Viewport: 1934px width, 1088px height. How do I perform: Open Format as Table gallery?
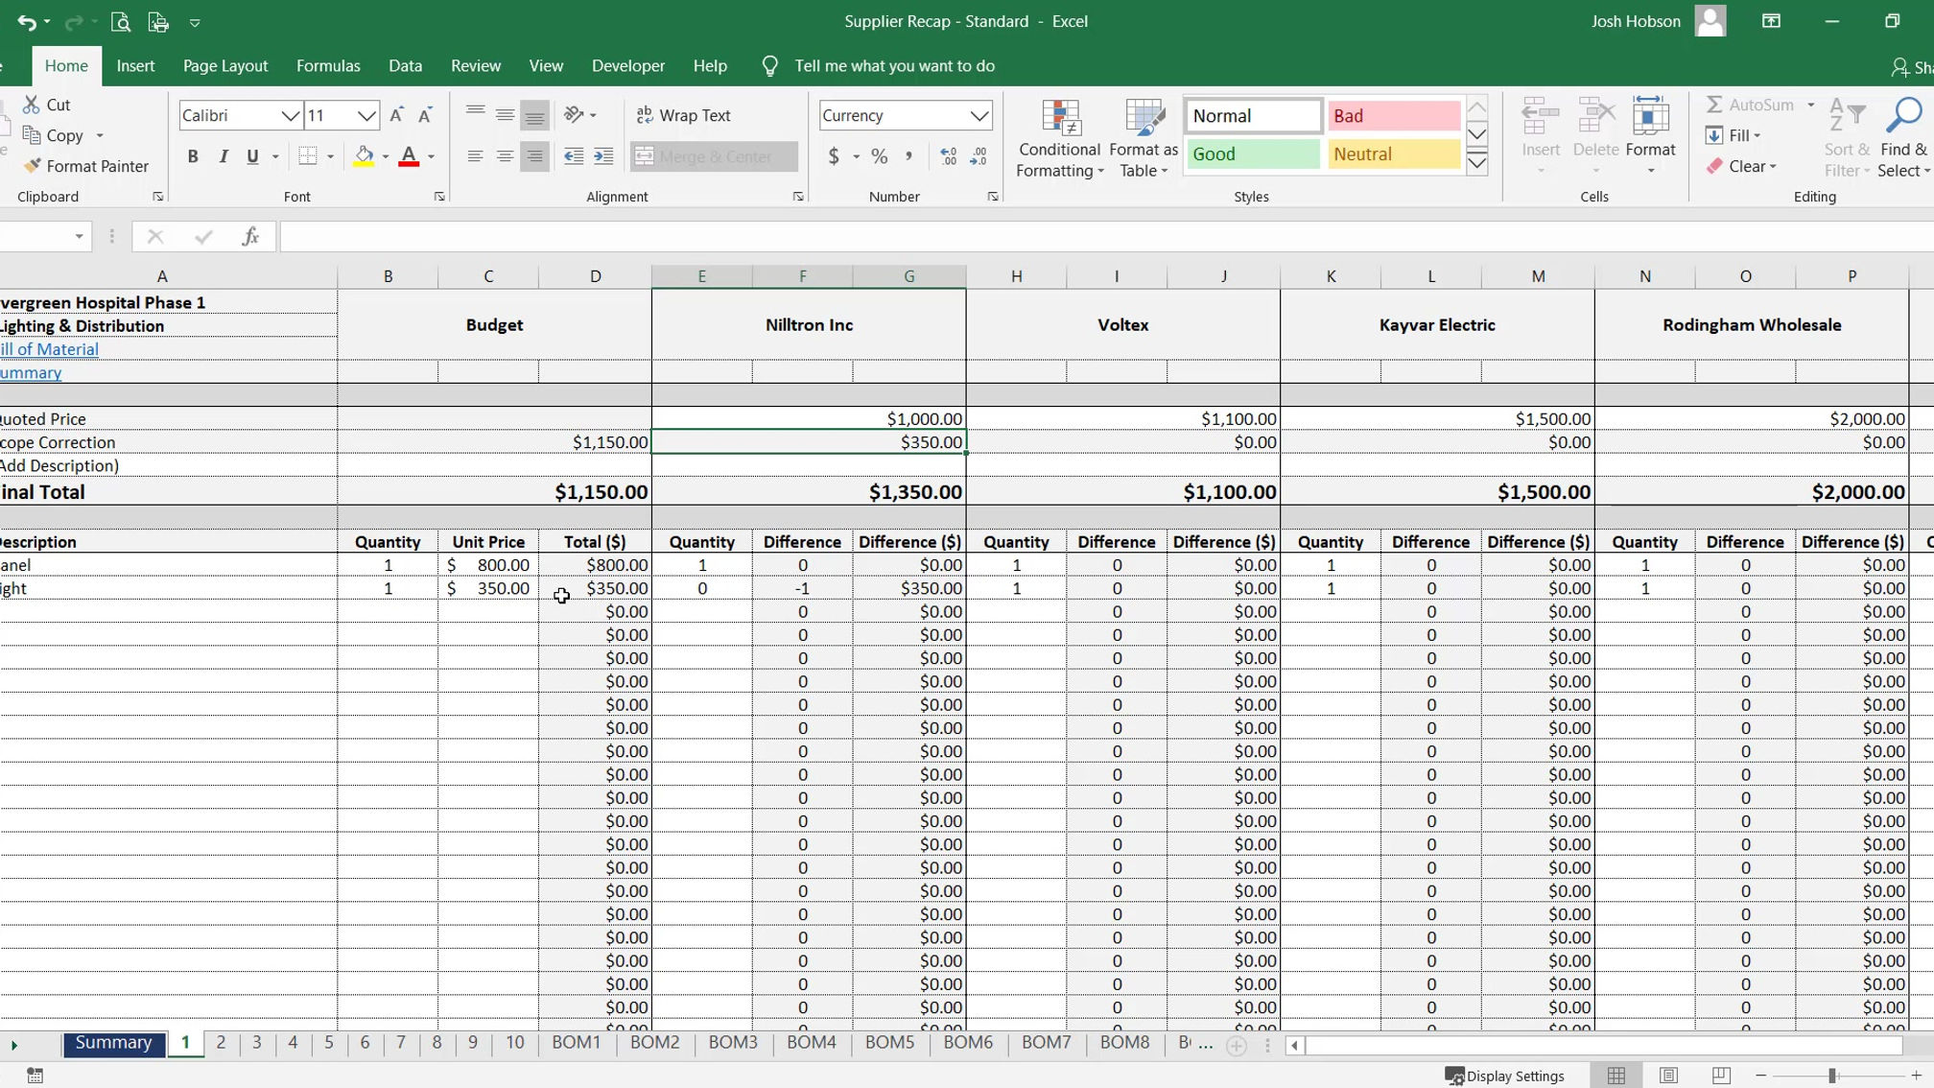coord(1144,139)
